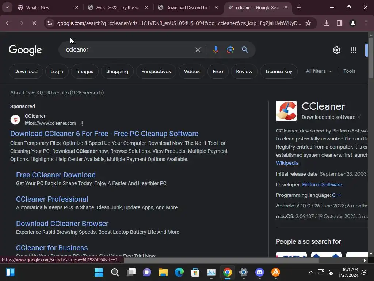
Task: Open the Chrome profile menu
Action: [353, 23]
